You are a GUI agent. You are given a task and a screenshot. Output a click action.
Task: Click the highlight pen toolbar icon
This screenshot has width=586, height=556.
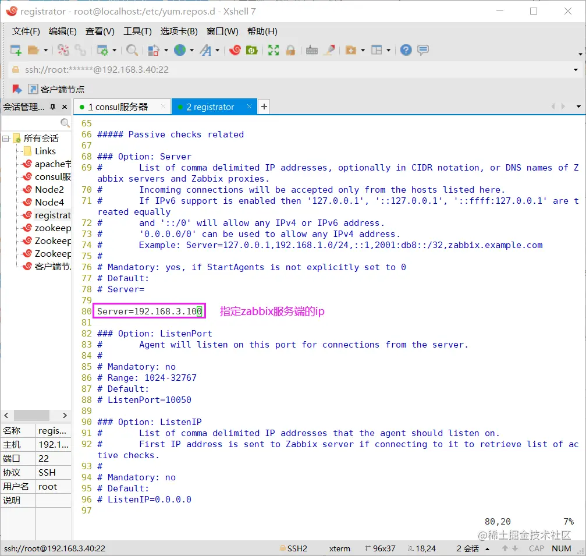(329, 49)
